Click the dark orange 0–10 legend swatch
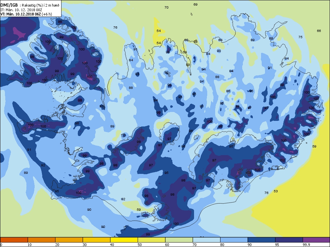This screenshot has width=330, height=247. [x=14, y=240]
